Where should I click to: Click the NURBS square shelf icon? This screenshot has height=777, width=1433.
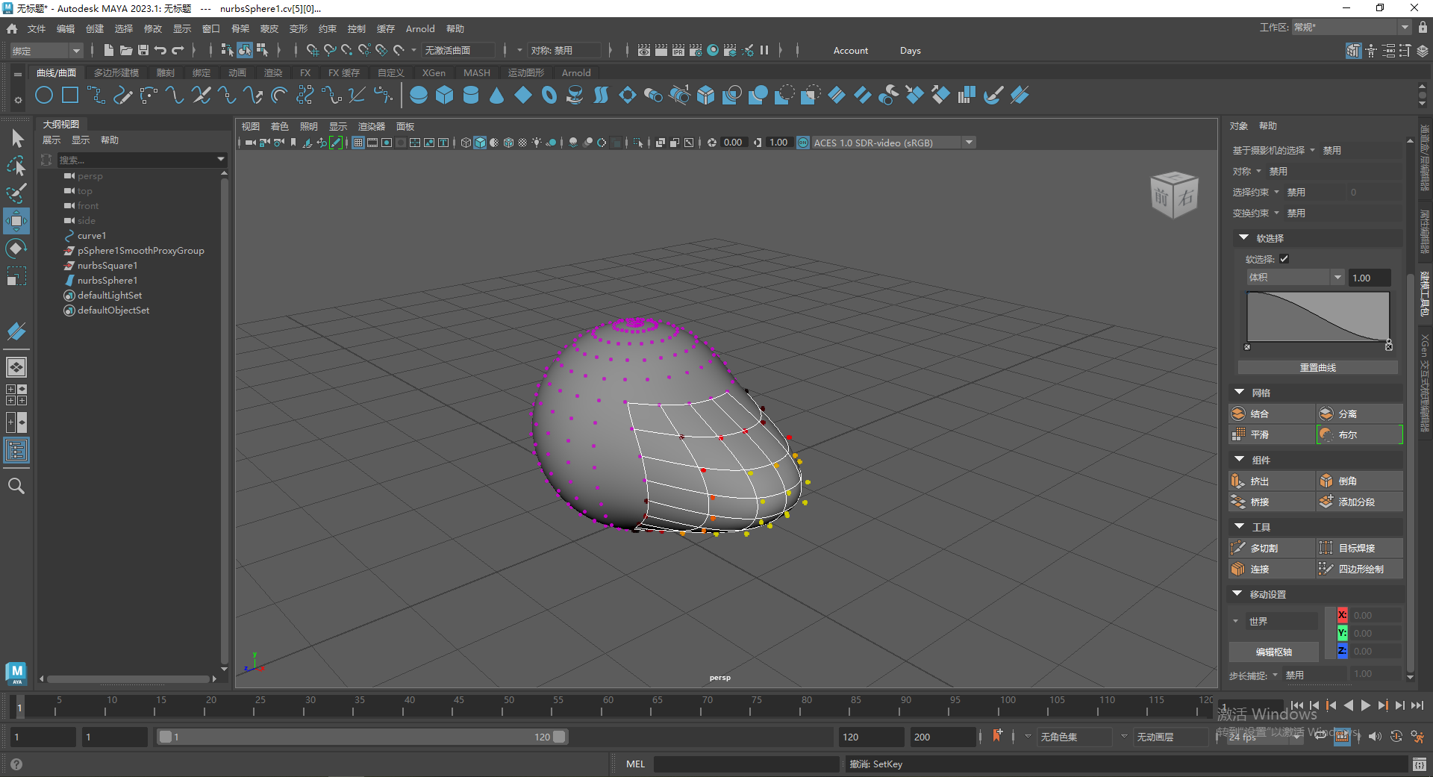[70, 96]
